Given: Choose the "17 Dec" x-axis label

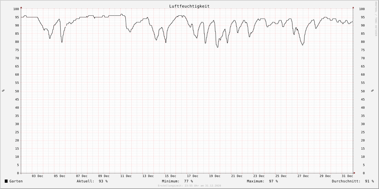Looking at the screenshot, I should click(193, 176).
